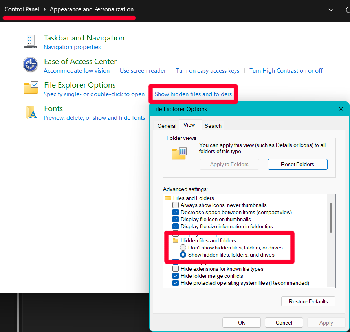Select Show hidden files, folders, and drives

183,255
